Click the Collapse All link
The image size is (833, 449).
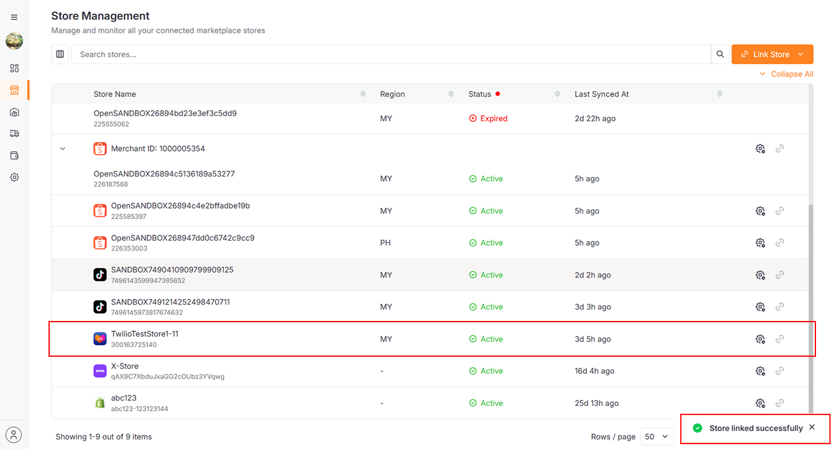(x=786, y=74)
